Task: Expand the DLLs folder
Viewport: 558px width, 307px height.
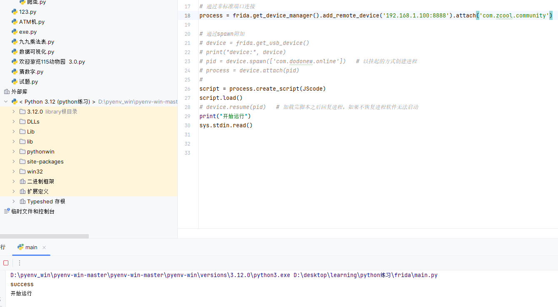Action: (x=14, y=121)
